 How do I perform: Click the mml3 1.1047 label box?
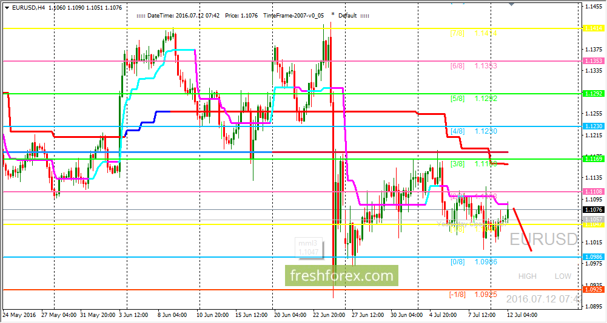[308, 247]
